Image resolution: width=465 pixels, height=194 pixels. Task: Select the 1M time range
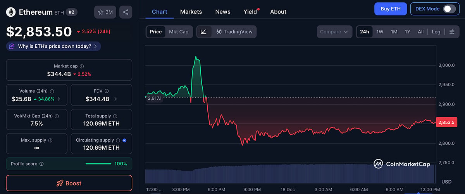coord(394,32)
